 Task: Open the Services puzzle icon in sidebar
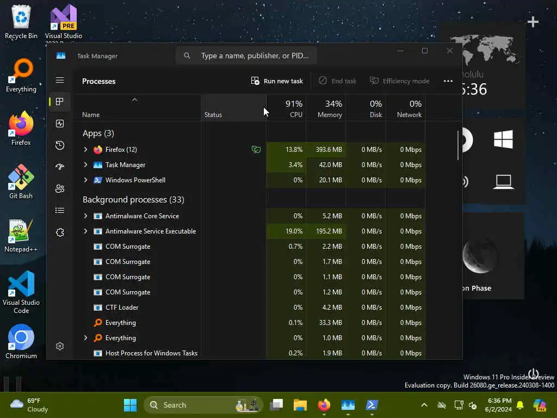point(60,232)
